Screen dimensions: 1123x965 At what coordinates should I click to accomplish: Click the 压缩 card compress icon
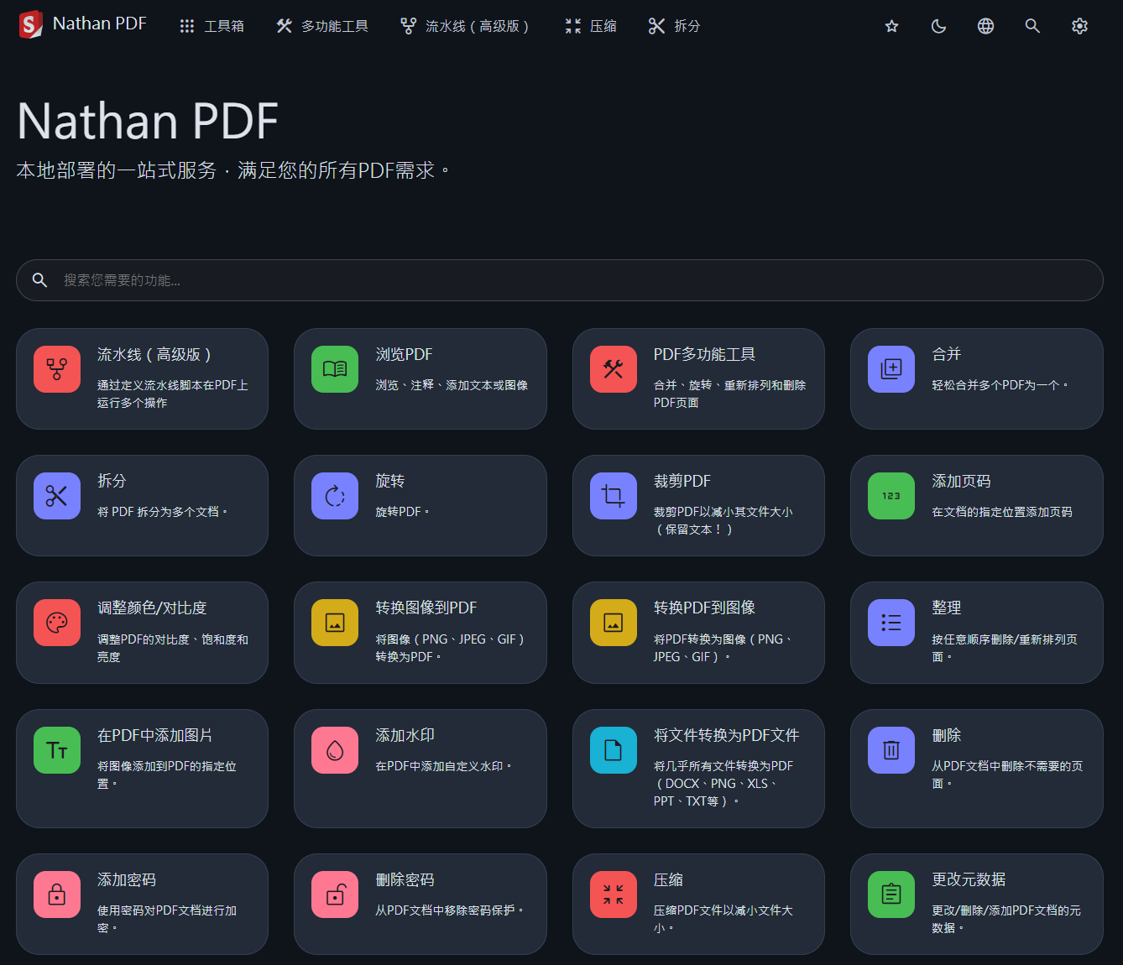[614, 895]
